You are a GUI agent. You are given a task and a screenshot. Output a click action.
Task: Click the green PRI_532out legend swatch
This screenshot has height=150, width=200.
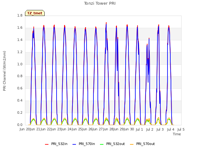coord(102,144)
